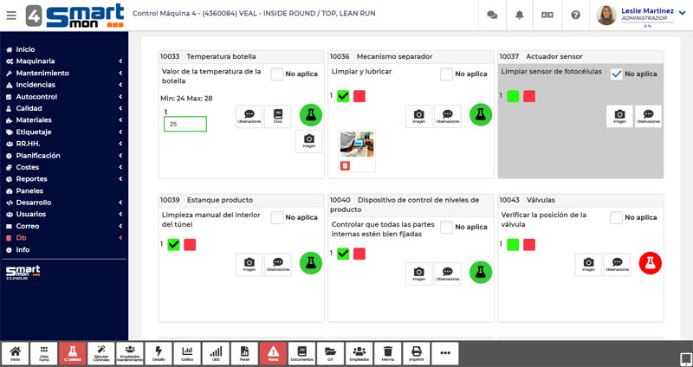The width and height of the screenshot is (693, 367).
Task: Click the red flask icon for Válvulas
Action: [650, 263]
